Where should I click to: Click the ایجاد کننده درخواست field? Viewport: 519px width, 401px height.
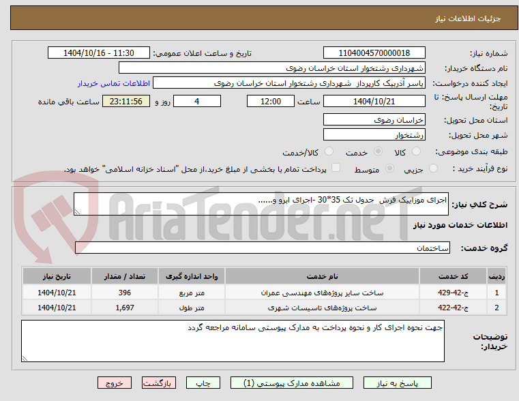pyautogui.click(x=289, y=83)
